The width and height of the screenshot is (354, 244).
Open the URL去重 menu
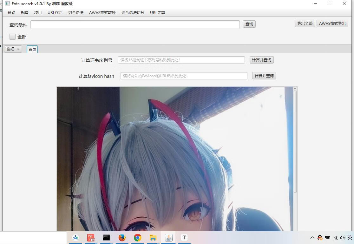click(x=157, y=13)
